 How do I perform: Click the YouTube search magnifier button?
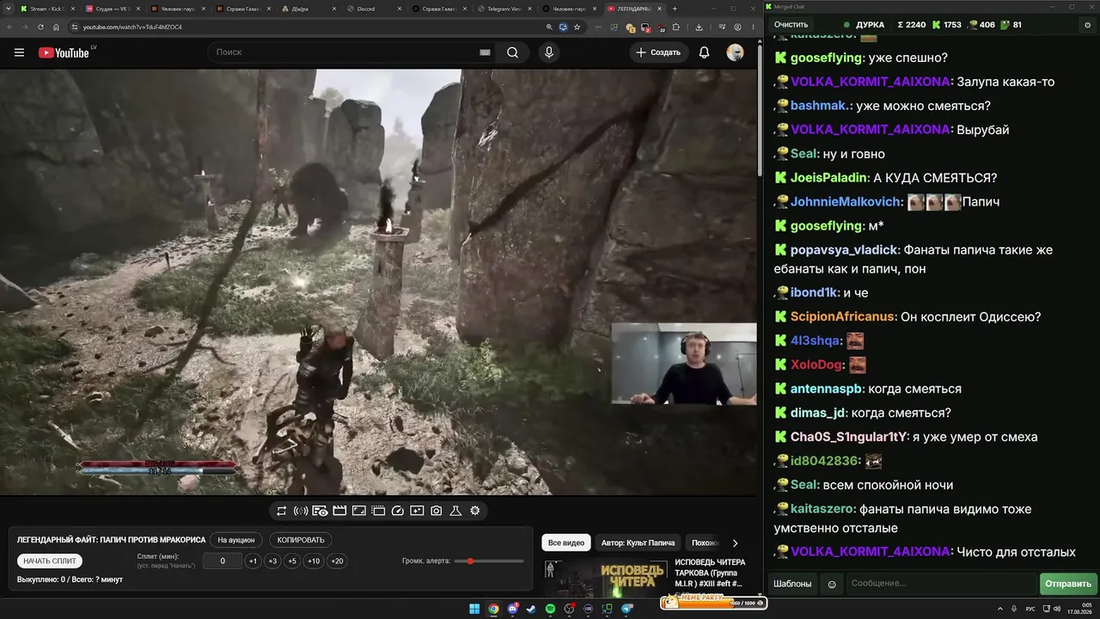click(512, 52)
